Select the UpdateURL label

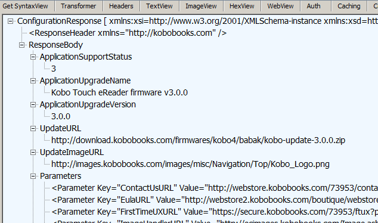[60, 129]
